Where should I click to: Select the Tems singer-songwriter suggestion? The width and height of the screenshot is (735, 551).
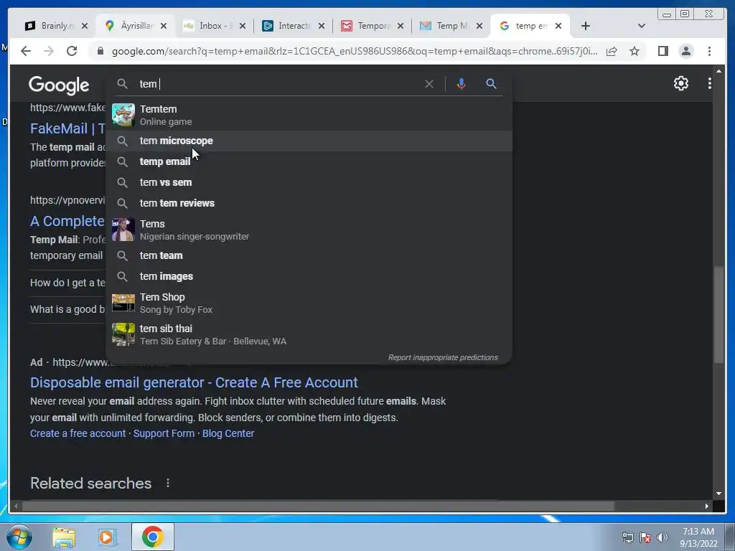(x=309, y=230)
